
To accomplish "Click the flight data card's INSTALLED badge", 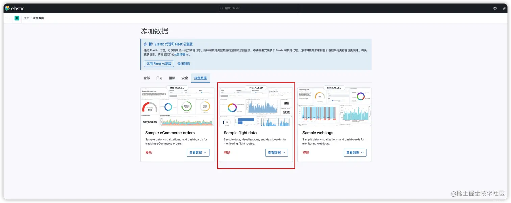I will (256, 88).
